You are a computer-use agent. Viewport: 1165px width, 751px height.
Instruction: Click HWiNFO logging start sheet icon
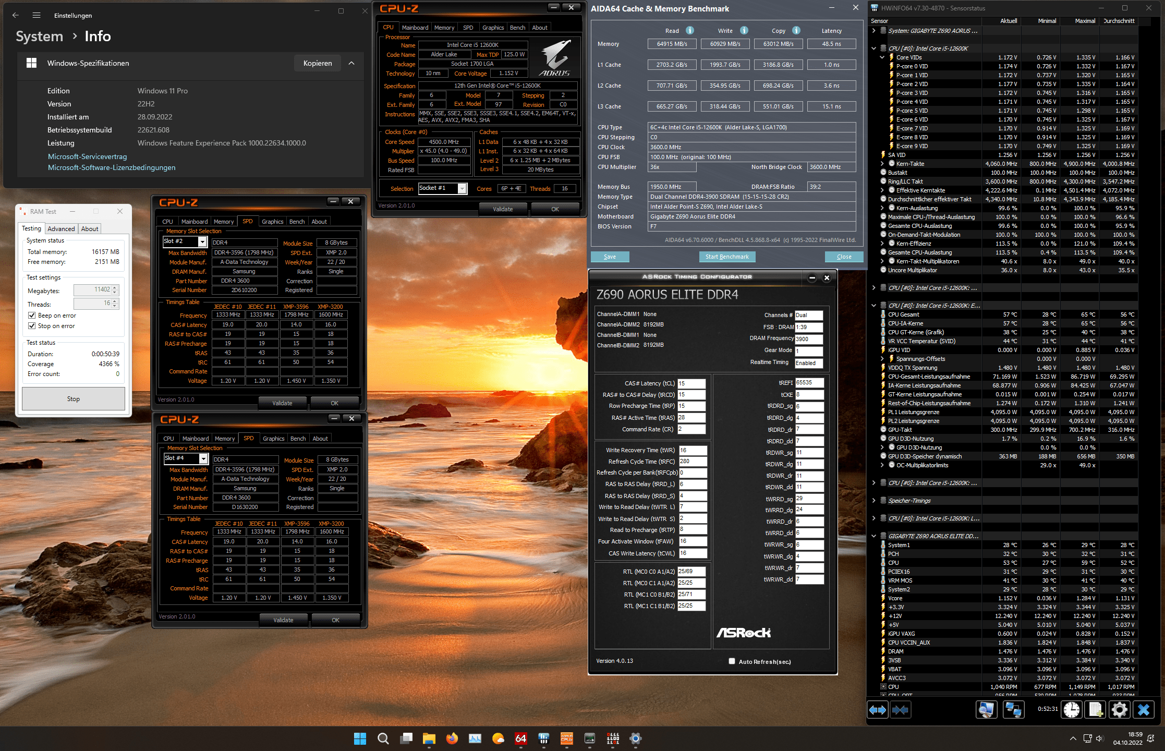[1095, 710]
